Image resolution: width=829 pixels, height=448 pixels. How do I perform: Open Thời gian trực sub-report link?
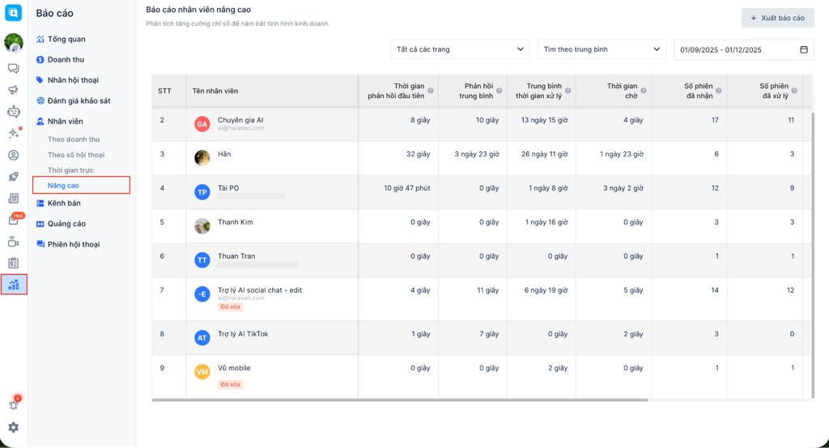point(70,171)
